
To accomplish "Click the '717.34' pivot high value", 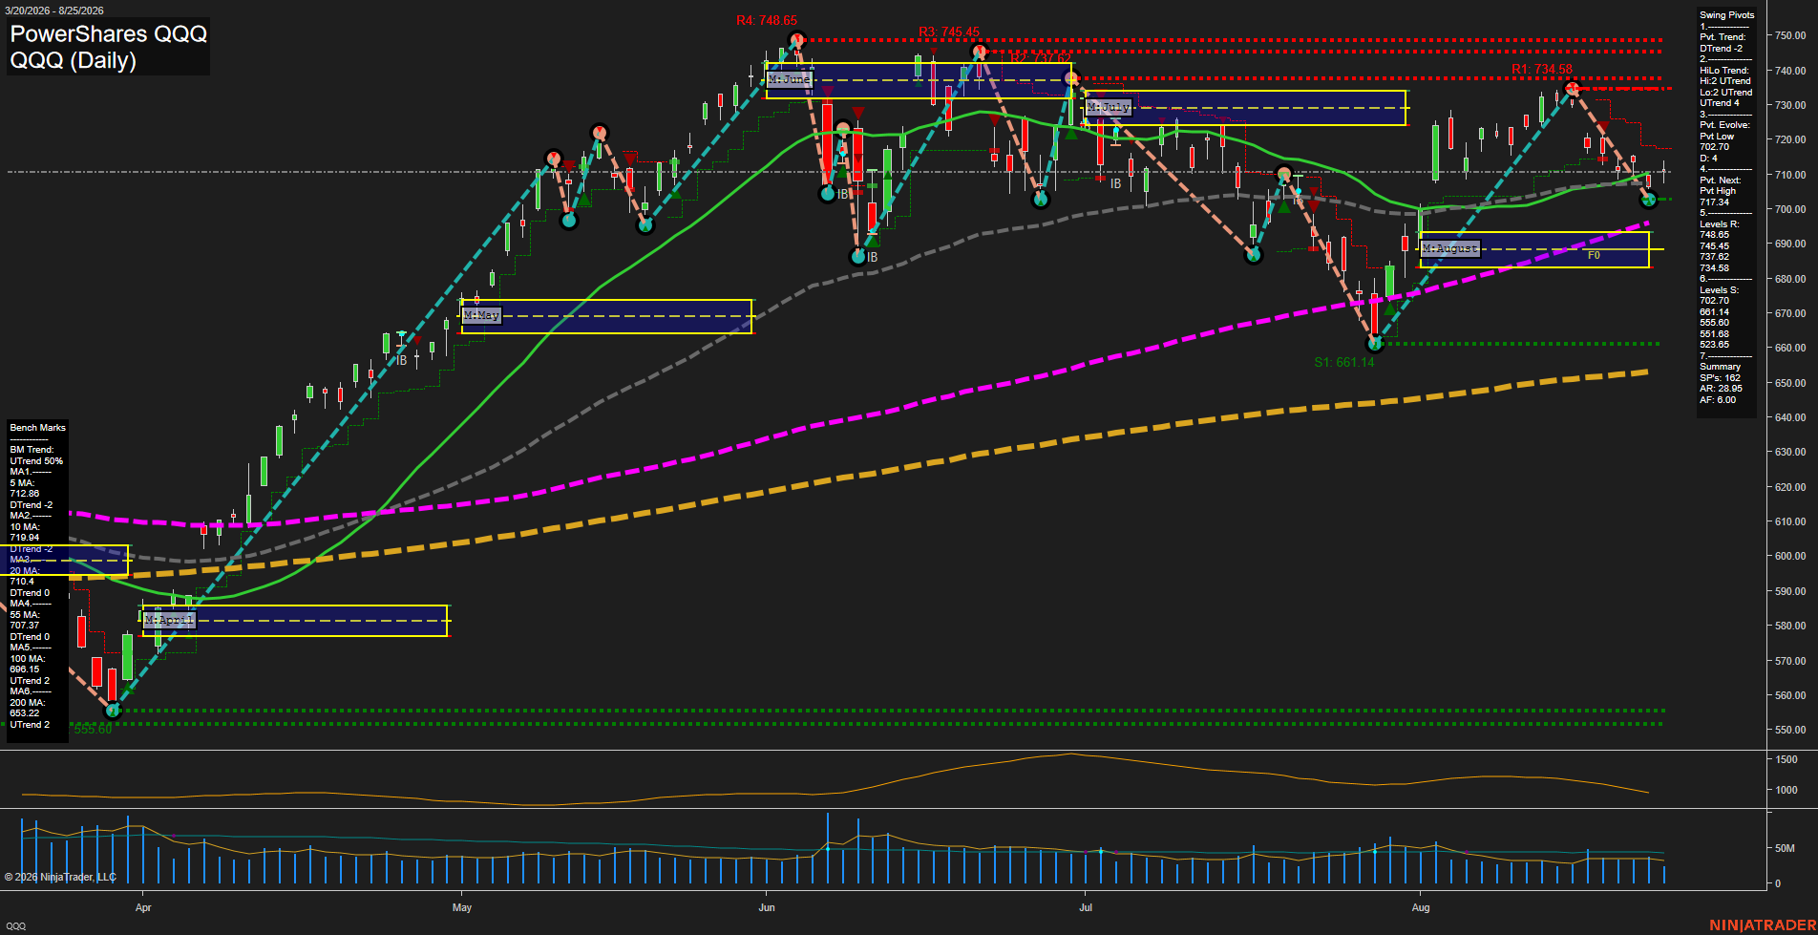I will click(1714, 202).
